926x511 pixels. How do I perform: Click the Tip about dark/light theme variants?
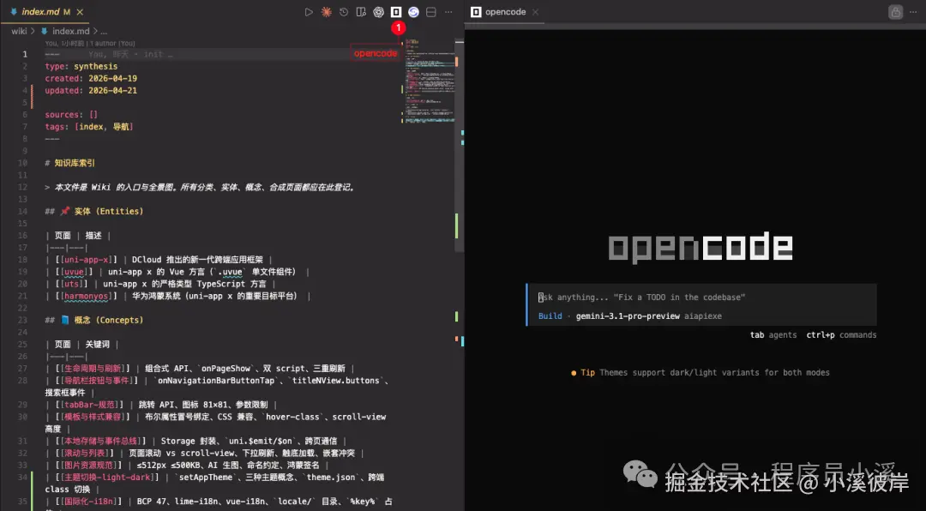click(x=701, y=373)
